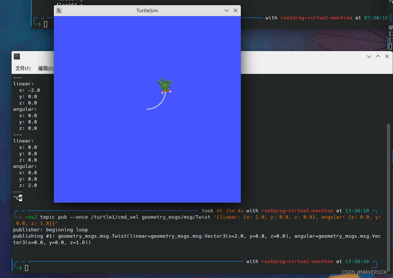Click the X11 icon in TurtleSim title bar
The height and width of the screenshot is (278, 393).
59,10
